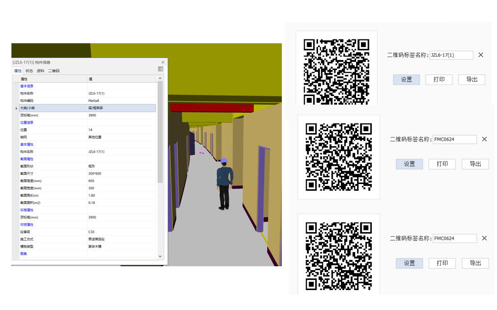497x310 pixels.
Task: Click the 1.80 value
Action: point(91,195)
